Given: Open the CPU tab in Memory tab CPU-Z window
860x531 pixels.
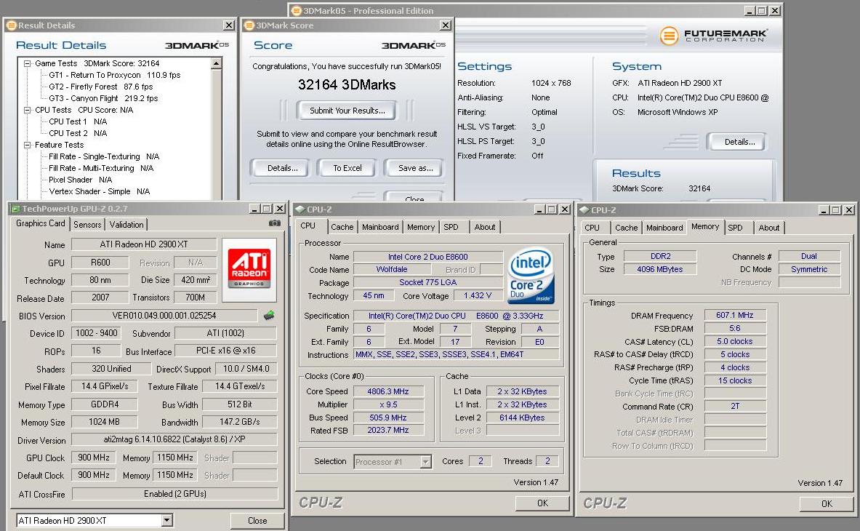Looking at the screenshot, I should coord(592,228).
